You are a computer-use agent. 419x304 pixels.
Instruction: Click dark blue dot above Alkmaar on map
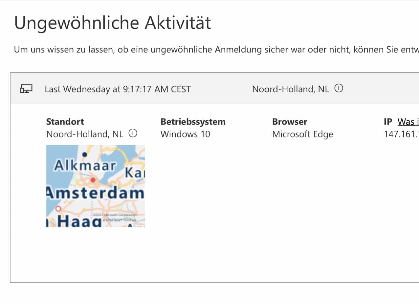tap(85, 154)
